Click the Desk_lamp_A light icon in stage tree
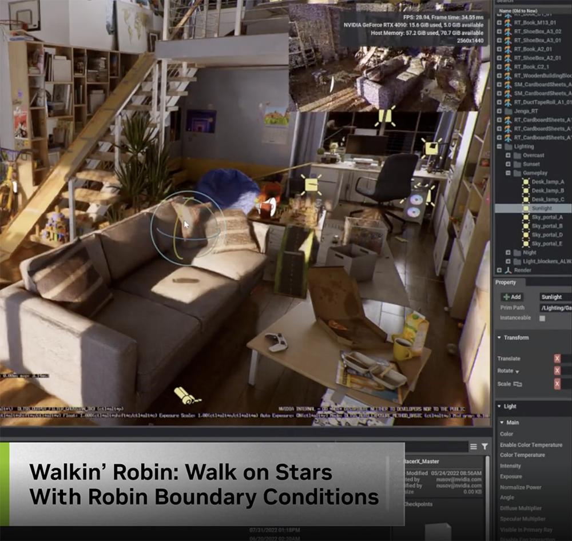This screenshot has height=541, width=572. [x=526, y=182]
